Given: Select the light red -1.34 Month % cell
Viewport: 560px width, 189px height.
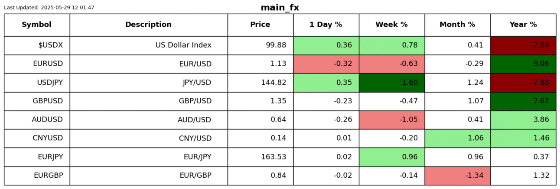Looking at the screenshot, I should (457, 176).
